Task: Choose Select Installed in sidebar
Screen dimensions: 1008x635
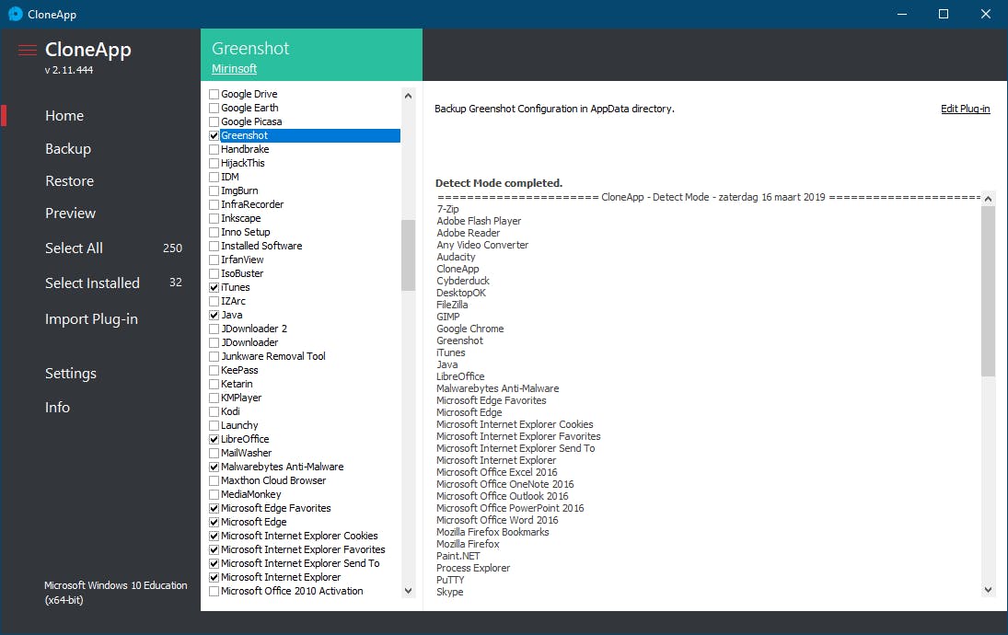Action: pyautogui.click(x=92, y=283)
